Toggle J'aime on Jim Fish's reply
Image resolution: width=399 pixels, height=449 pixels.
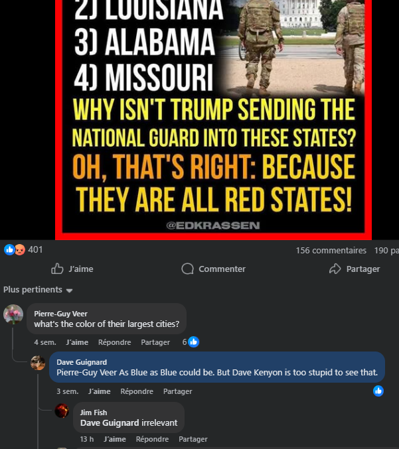tap(115, 439)
